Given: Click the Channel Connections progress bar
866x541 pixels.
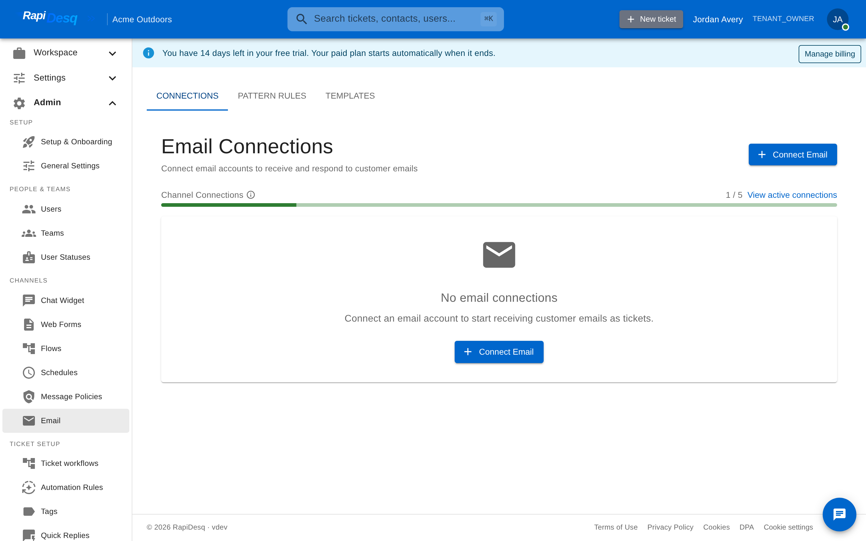Looking at the screenshot, I should pos(499,205).
